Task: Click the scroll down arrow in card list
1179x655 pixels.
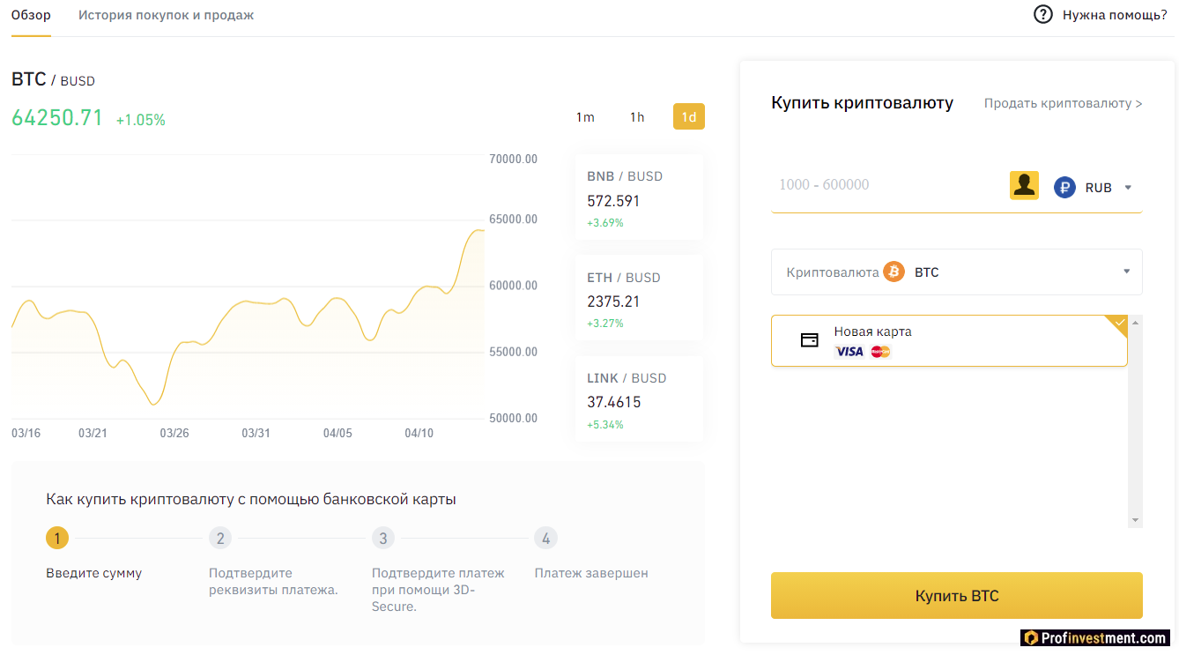Action: (x=1136, y=520)
